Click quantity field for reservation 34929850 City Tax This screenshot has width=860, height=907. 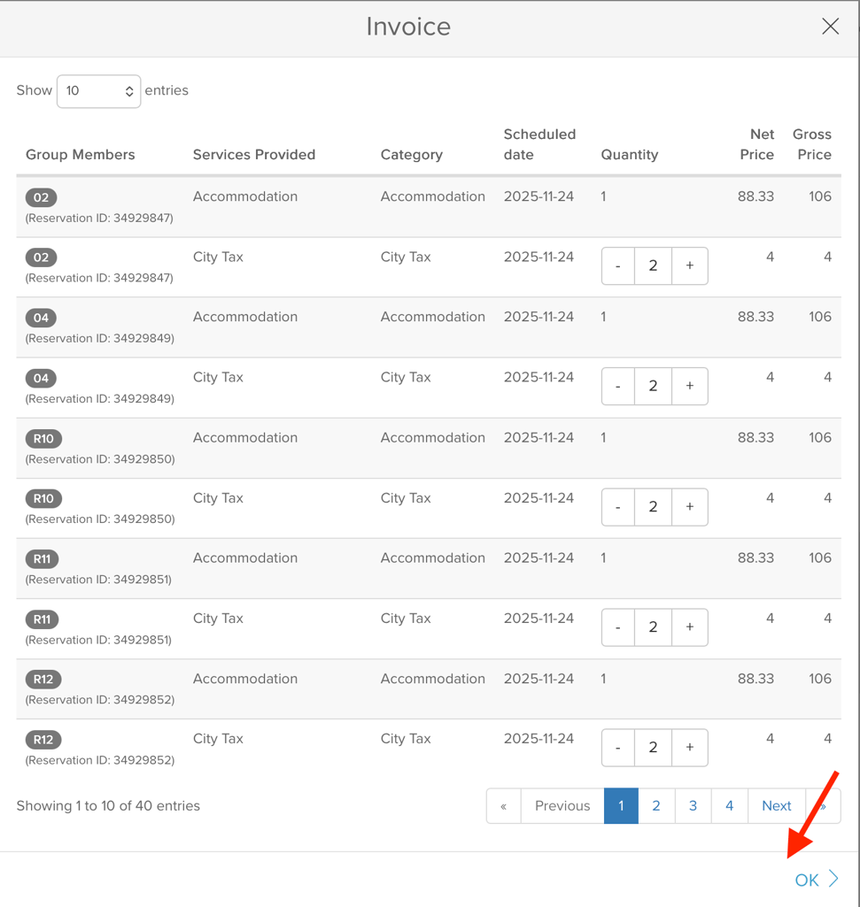654,507
